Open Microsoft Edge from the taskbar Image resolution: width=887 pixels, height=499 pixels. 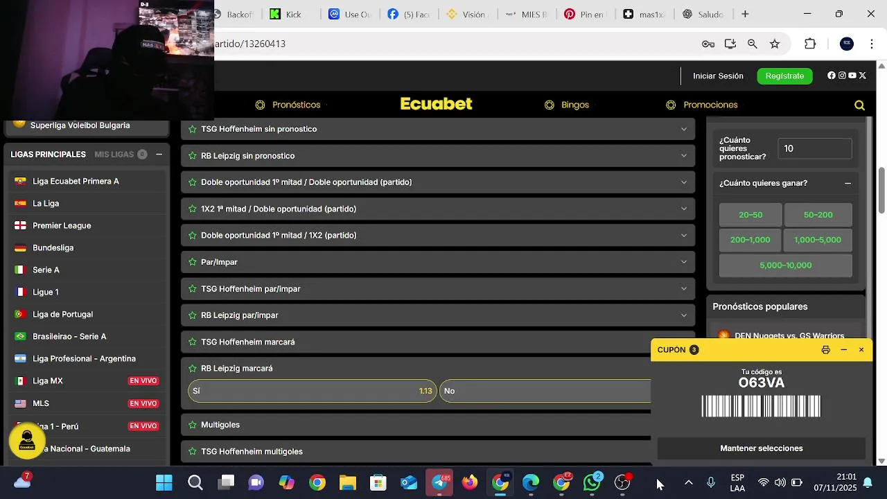531,483
